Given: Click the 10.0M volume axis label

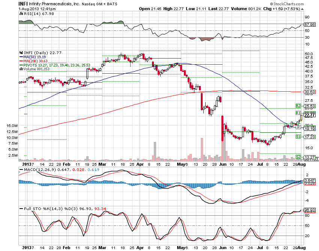Looking at the screenshot, I should point(12,138).
